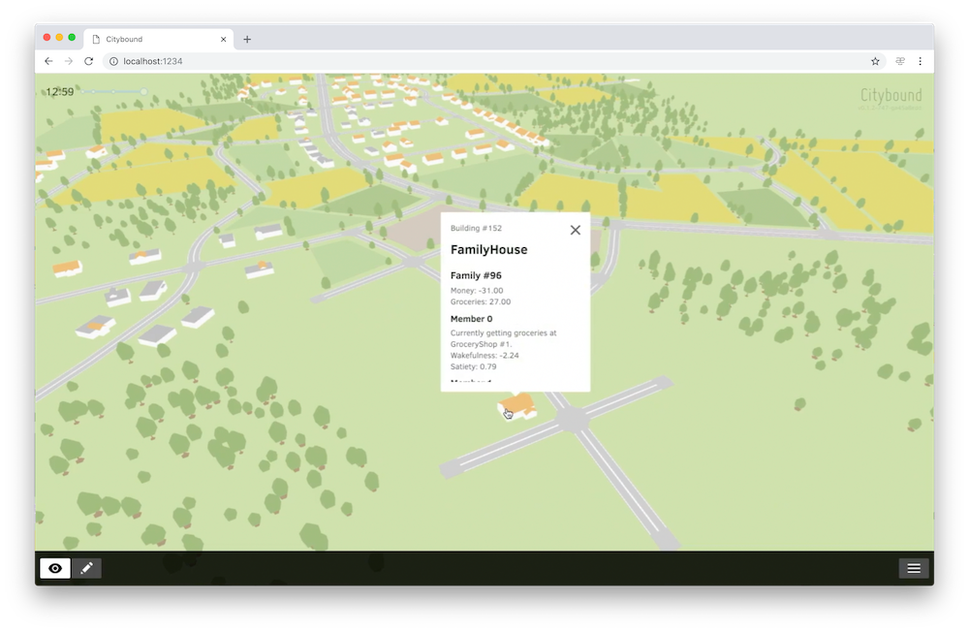View site information icon in address bar

coord(111,61)
